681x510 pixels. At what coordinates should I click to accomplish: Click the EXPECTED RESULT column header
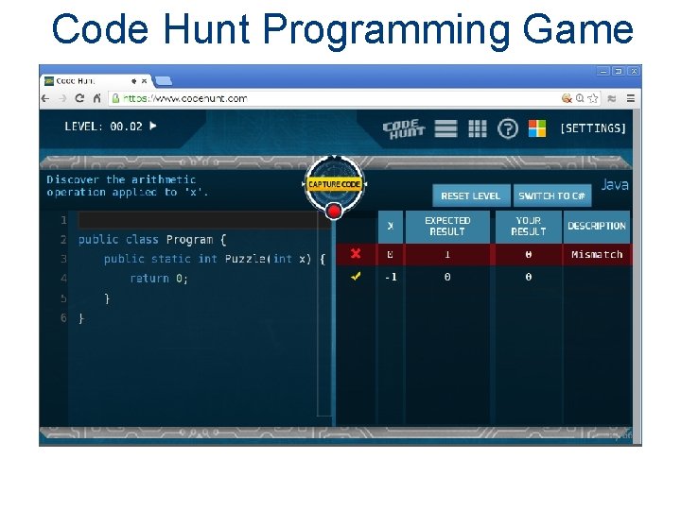click(x=447, y=227)
